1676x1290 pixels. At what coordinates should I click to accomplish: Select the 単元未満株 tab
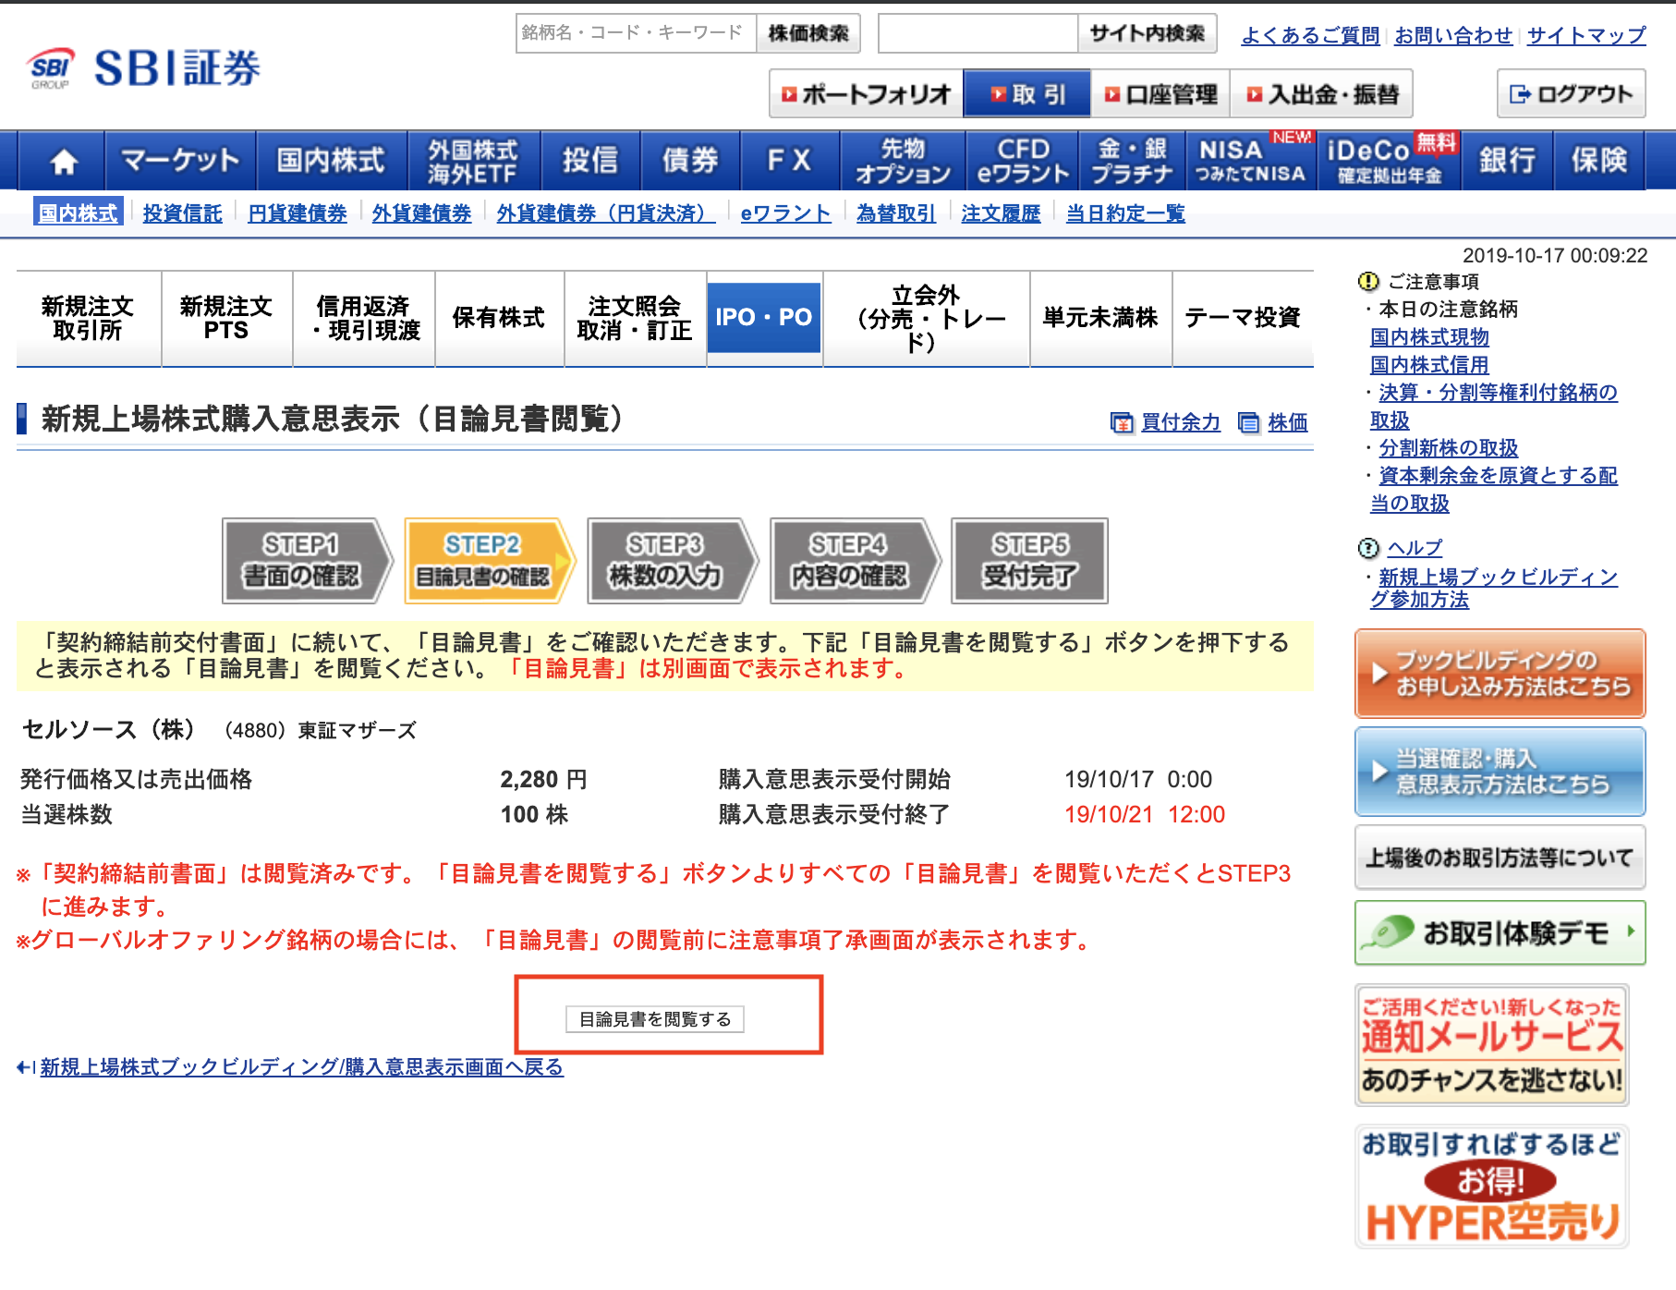pyautogui.click(x=1100, y=319)
